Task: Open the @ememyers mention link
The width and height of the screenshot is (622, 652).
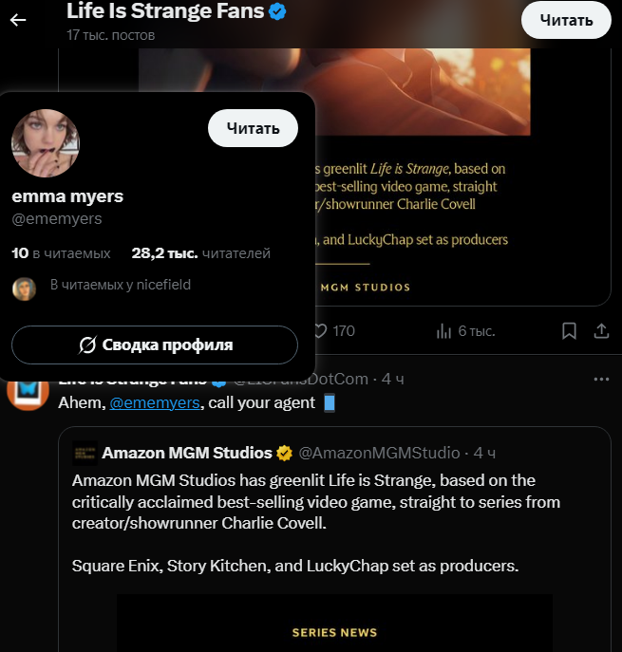Action: tap(155, 402)
